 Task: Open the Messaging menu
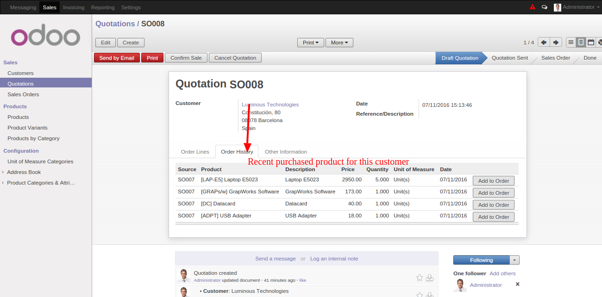23,7
